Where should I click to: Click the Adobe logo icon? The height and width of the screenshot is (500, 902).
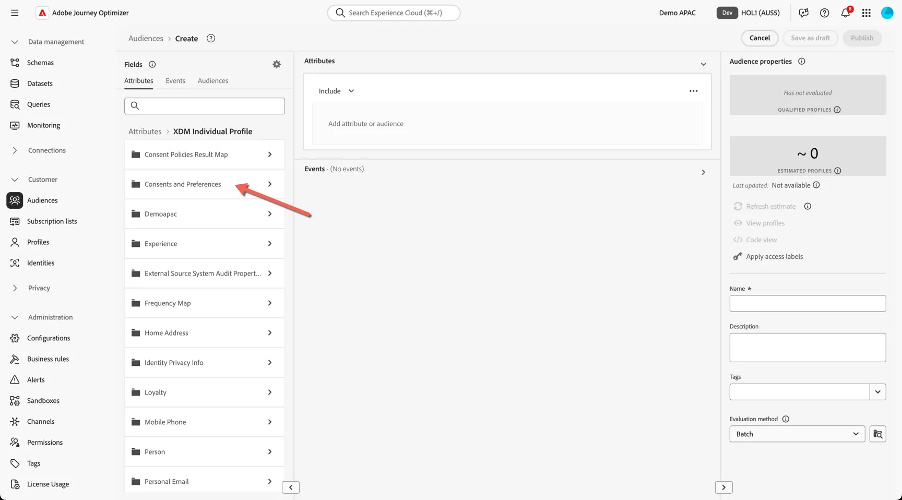[42, 13]
